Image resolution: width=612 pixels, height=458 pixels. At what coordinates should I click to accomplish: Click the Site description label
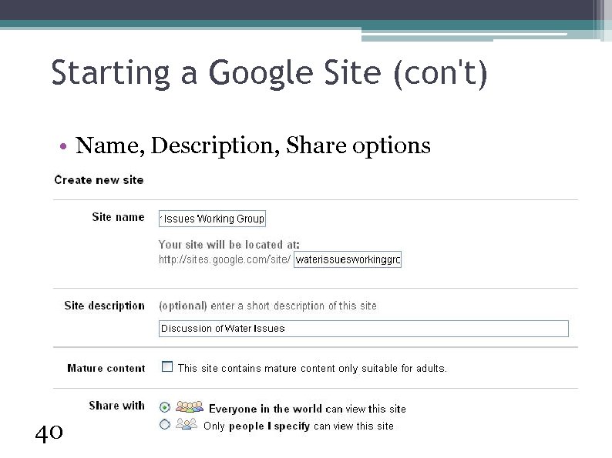tap(104, 306)
